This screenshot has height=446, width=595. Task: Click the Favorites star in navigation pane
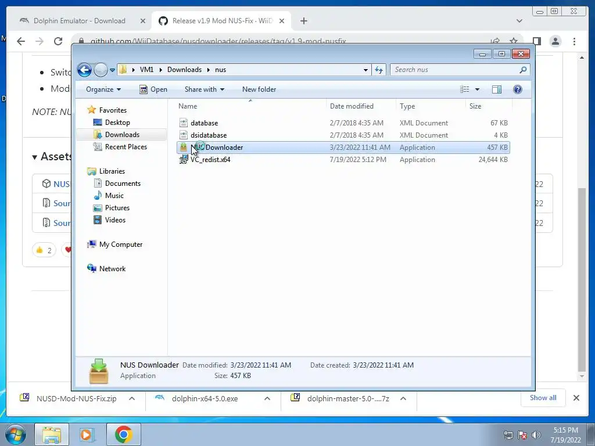pos(91,110)
